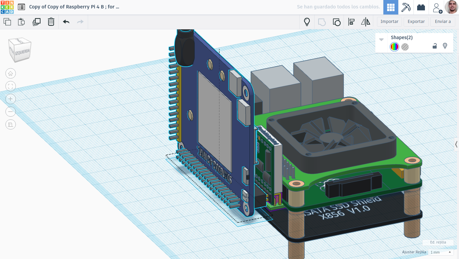Click the 'Shapes(2)' label
The height and width of the screenshot is (259, 459).
(402, 37)
